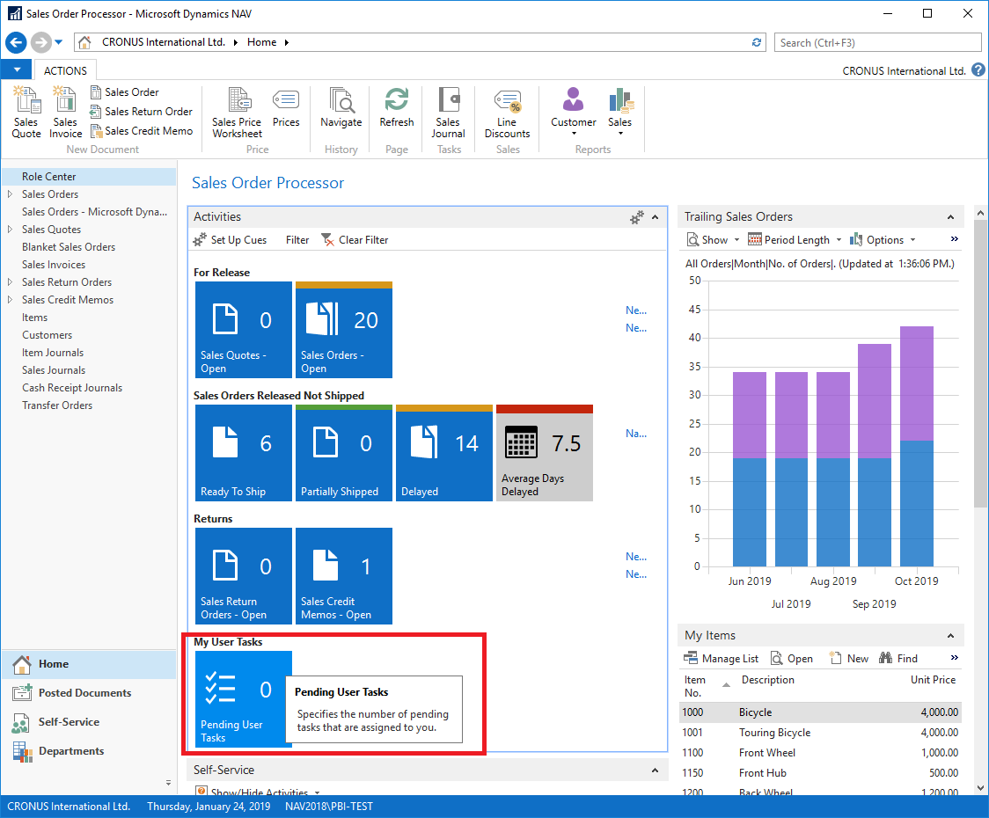Expand the Sales Return Orders tree node
Viewport: 989px width, 818px height.
click(x=10, y=282)
